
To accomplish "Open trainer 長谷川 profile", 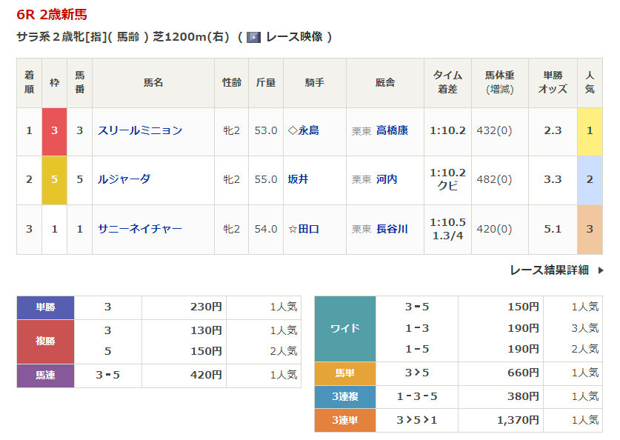I will tap(392, 229).
